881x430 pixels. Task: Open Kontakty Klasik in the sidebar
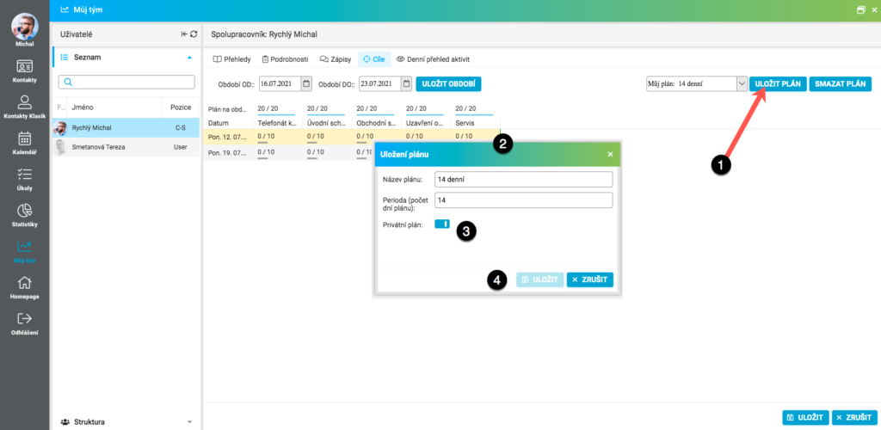[x=24, y=107]
